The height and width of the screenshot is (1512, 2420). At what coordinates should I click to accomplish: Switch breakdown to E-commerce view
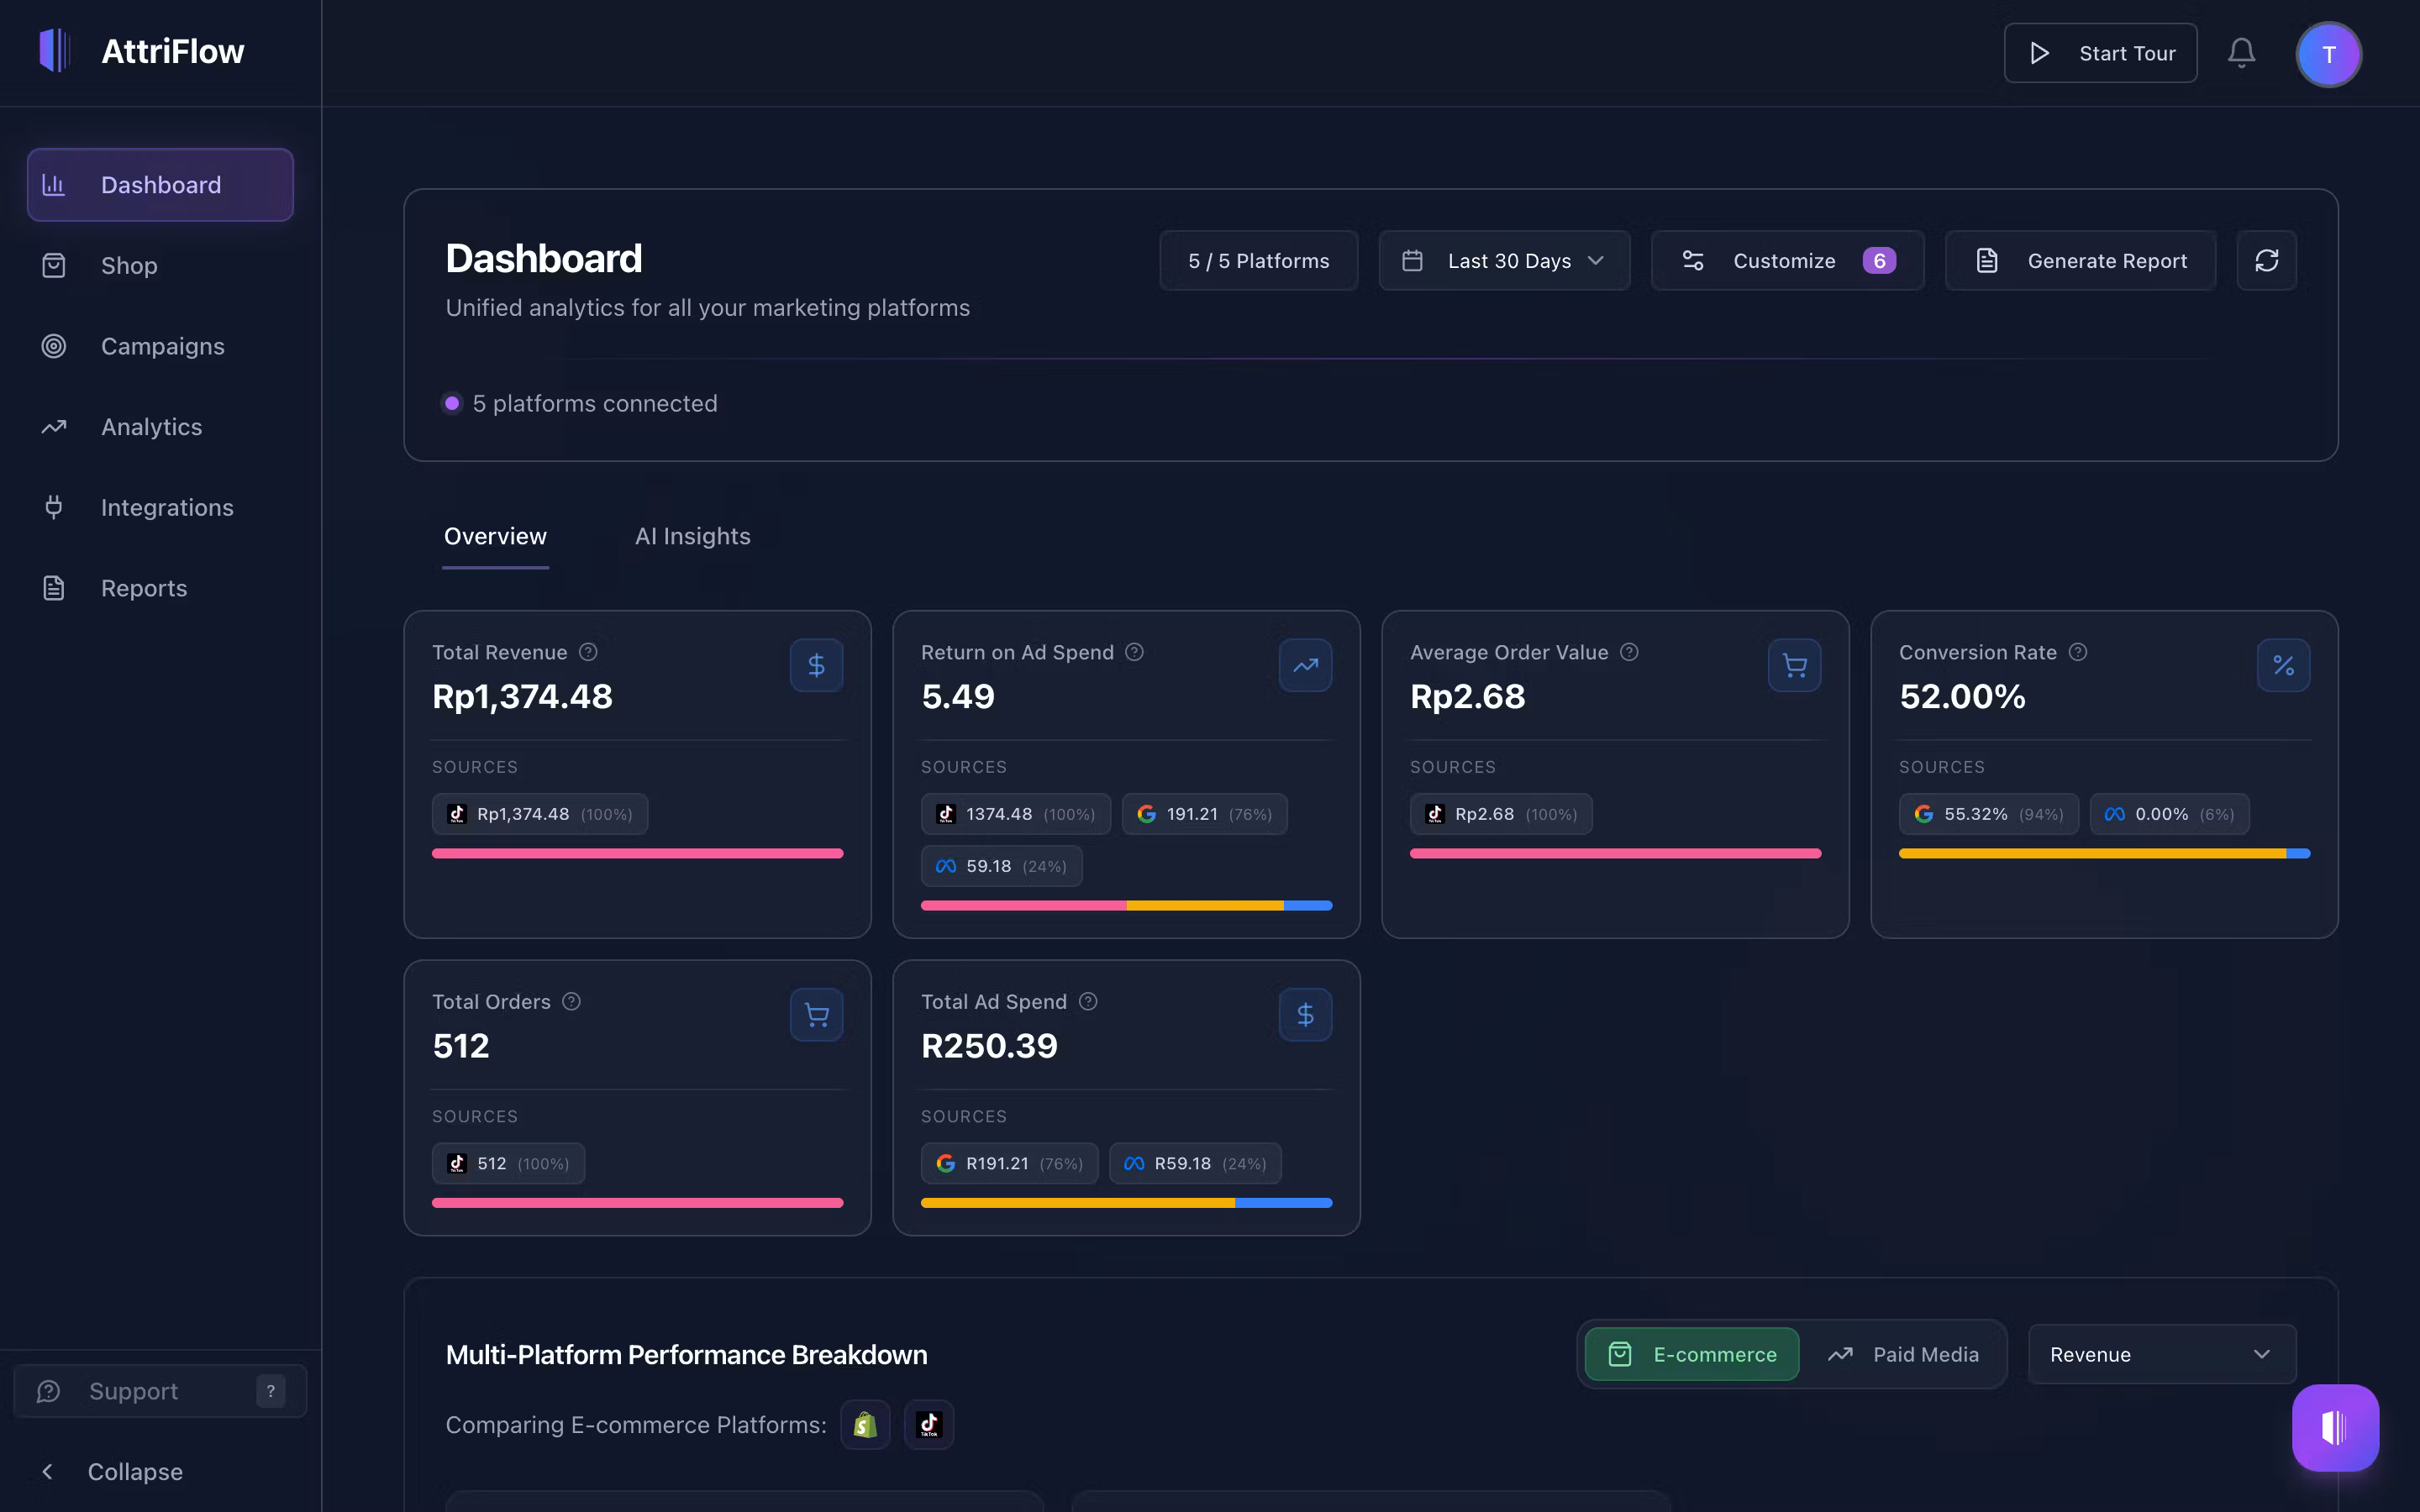[x=1692, y=1354]
